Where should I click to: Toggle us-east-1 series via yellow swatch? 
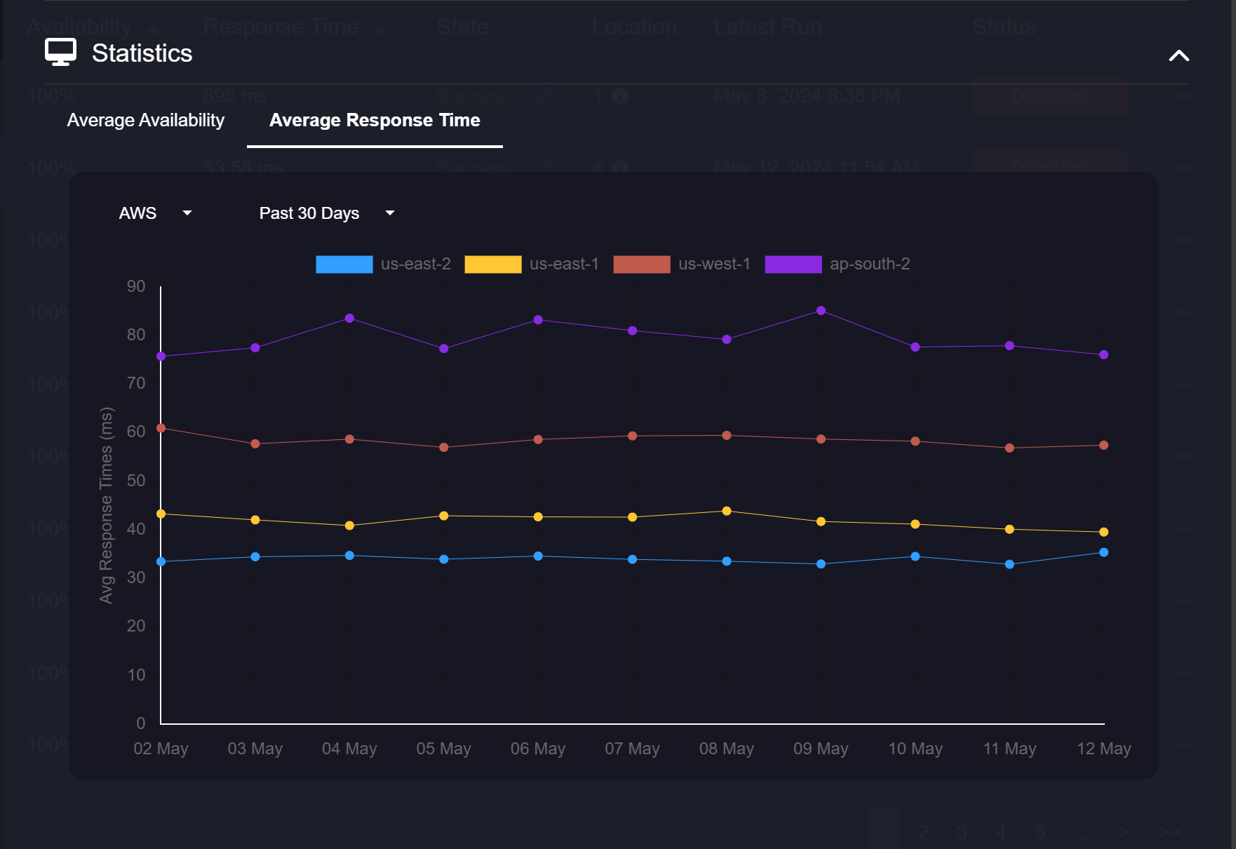(x=492, y=265)
